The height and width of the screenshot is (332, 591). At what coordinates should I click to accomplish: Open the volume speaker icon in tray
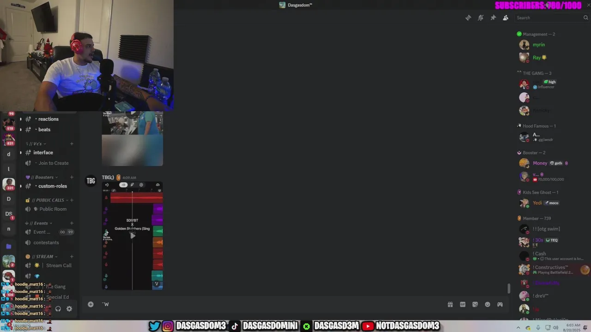(x=555, y=327)
